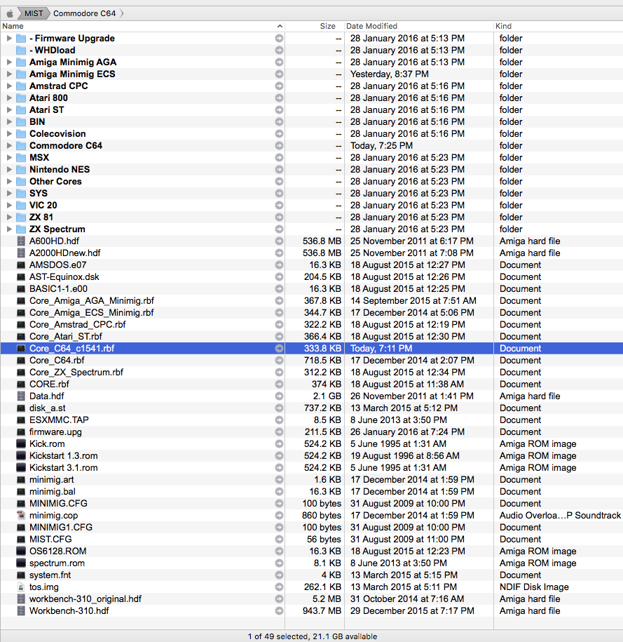Click the status bar selection count text
The image size is (623, 642).
[312, 636]
